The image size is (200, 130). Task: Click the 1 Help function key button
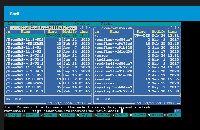point(12,115)
